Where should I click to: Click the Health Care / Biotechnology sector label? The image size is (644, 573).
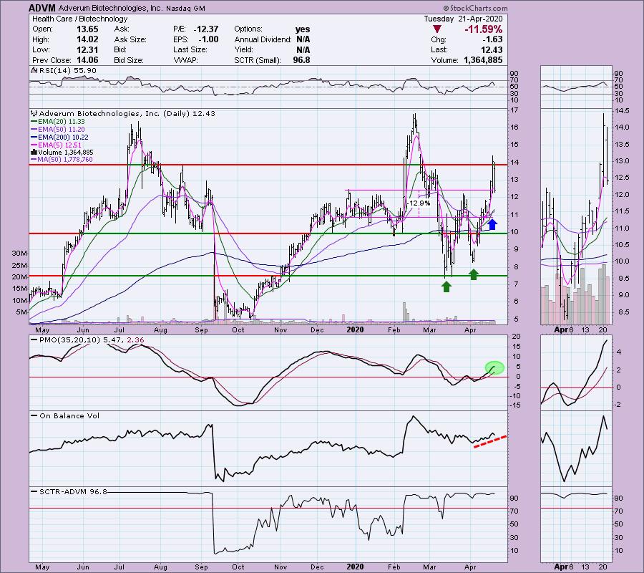(79, 19)
